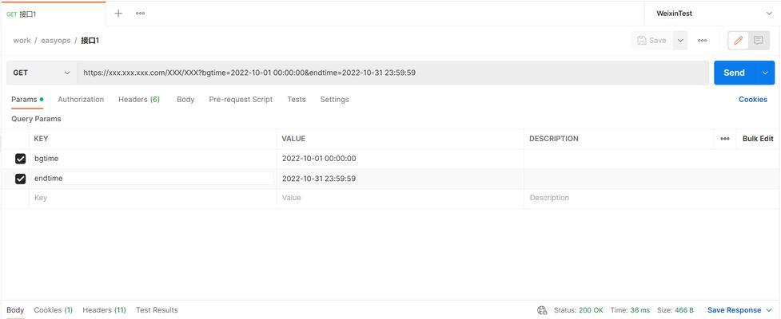Open the response Body tab
This screenshot has height=319, width=781.
15,310
